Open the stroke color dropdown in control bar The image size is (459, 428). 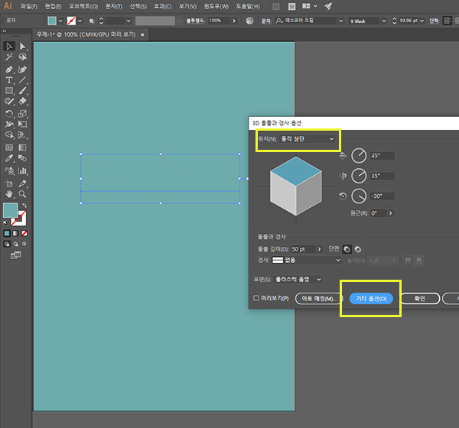80,21
